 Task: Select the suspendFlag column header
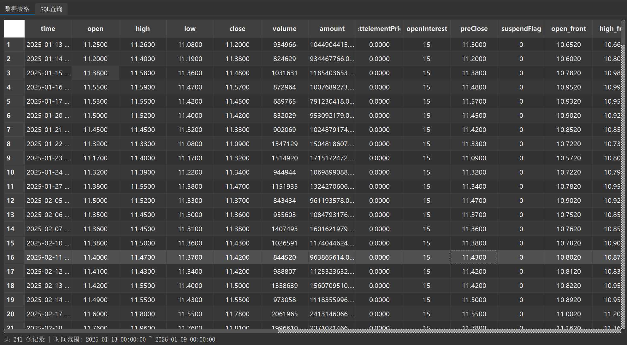click(521, 29)
